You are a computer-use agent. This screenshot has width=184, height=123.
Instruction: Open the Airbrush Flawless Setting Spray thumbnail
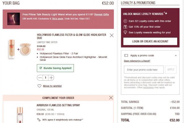click(19, 114)
